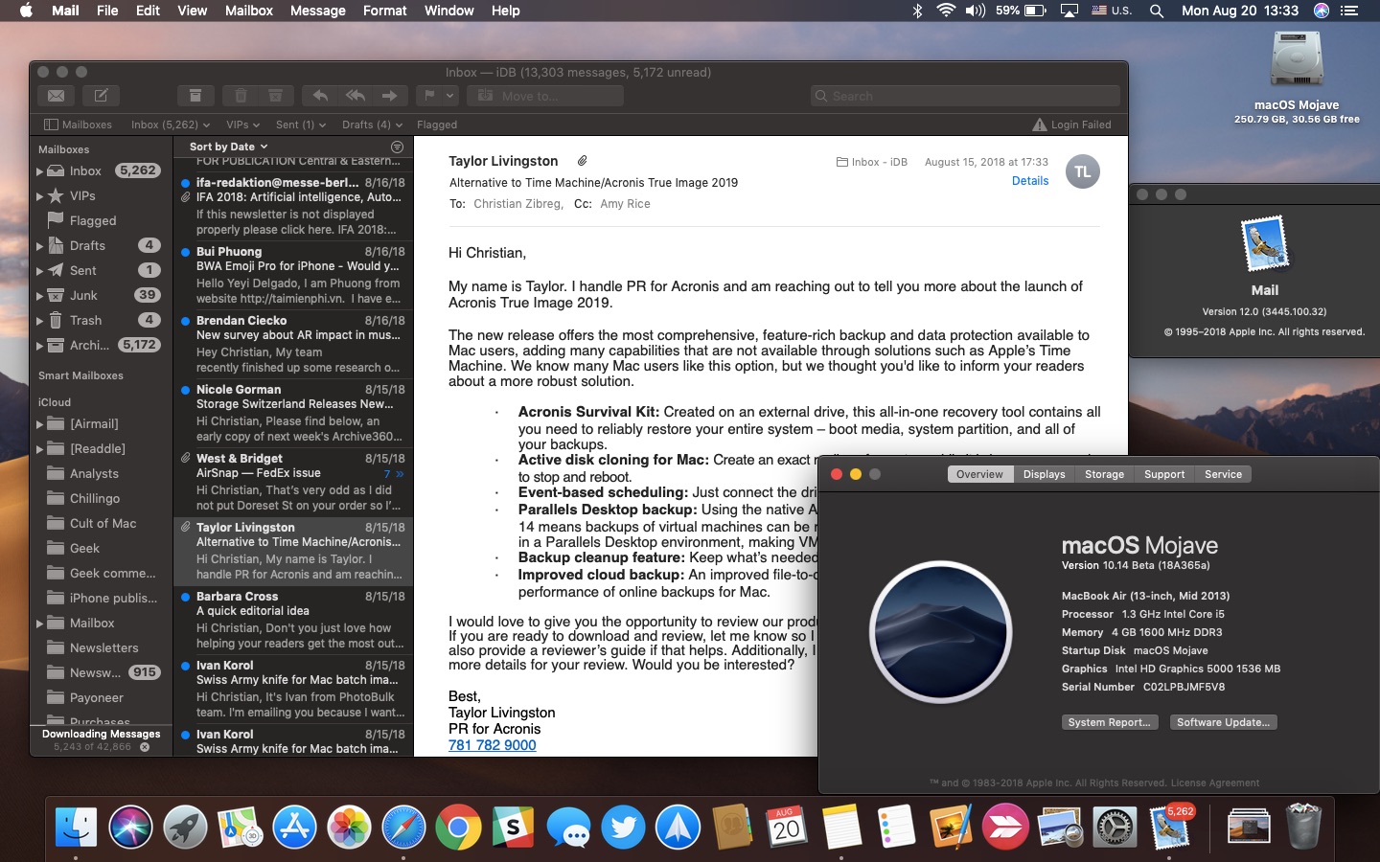Expand the Drafts mailbox in the sidebar
The width and height of the screenshot is (1380, 862).
click(39, 246)
